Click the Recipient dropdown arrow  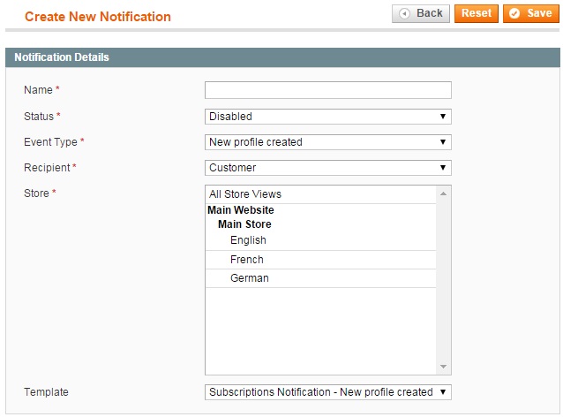pos(443,168)
